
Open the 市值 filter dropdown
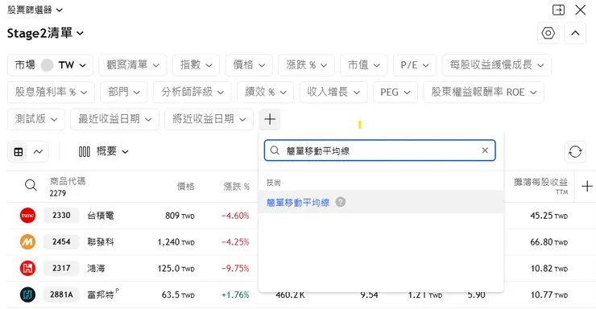pyautogui.click(x=364, y=65)
